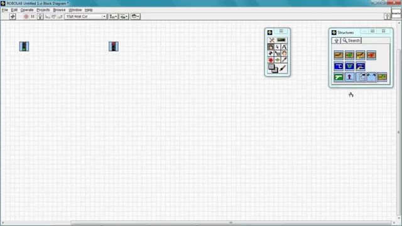Open the Edit menu
The image size is (402, 226).
(14, 10)
